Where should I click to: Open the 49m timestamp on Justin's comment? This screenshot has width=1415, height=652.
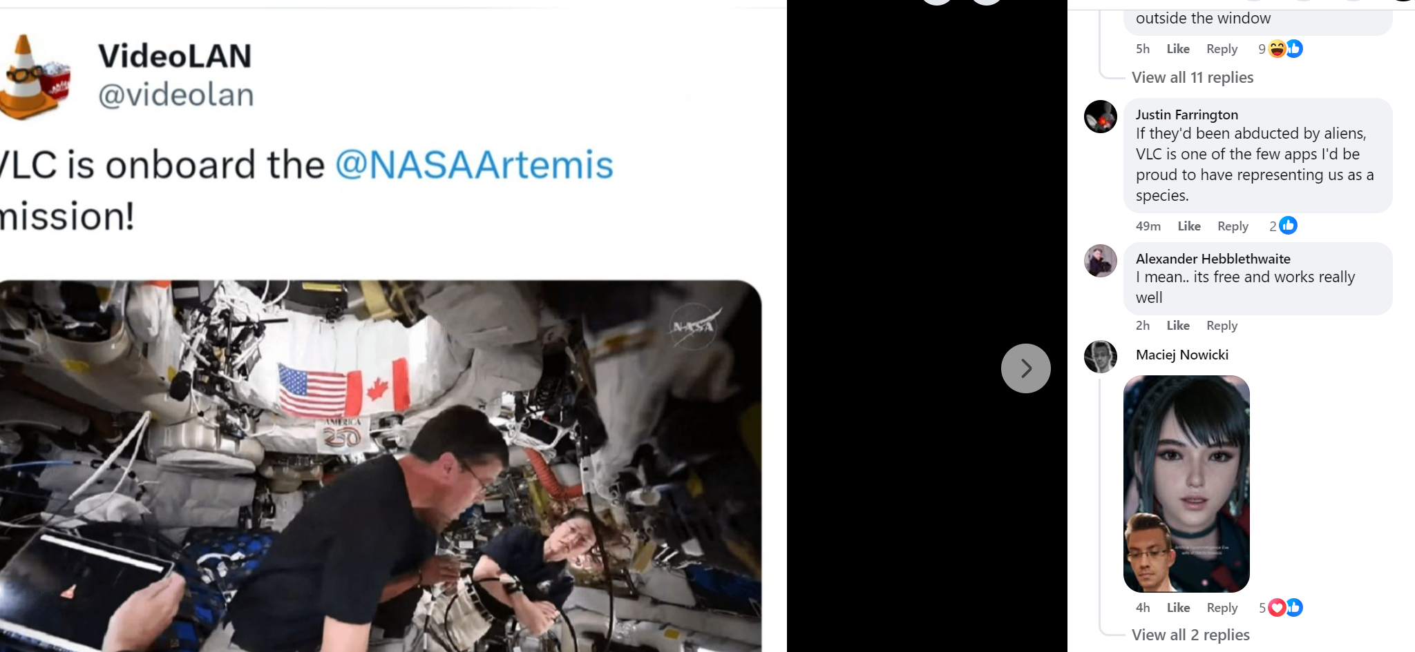pyautogui.click(x=1148, y=226)
